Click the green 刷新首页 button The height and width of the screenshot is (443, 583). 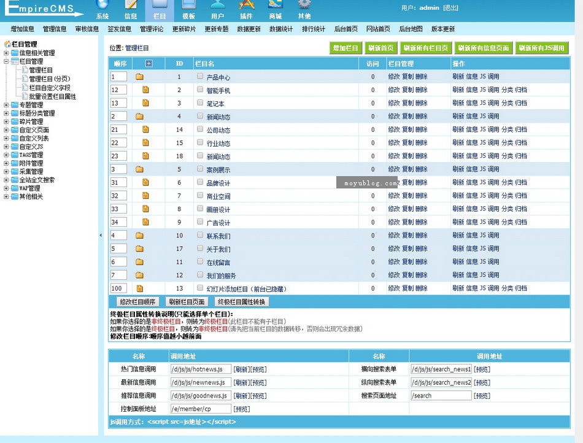pyautogui.click(x=380, y=48)
